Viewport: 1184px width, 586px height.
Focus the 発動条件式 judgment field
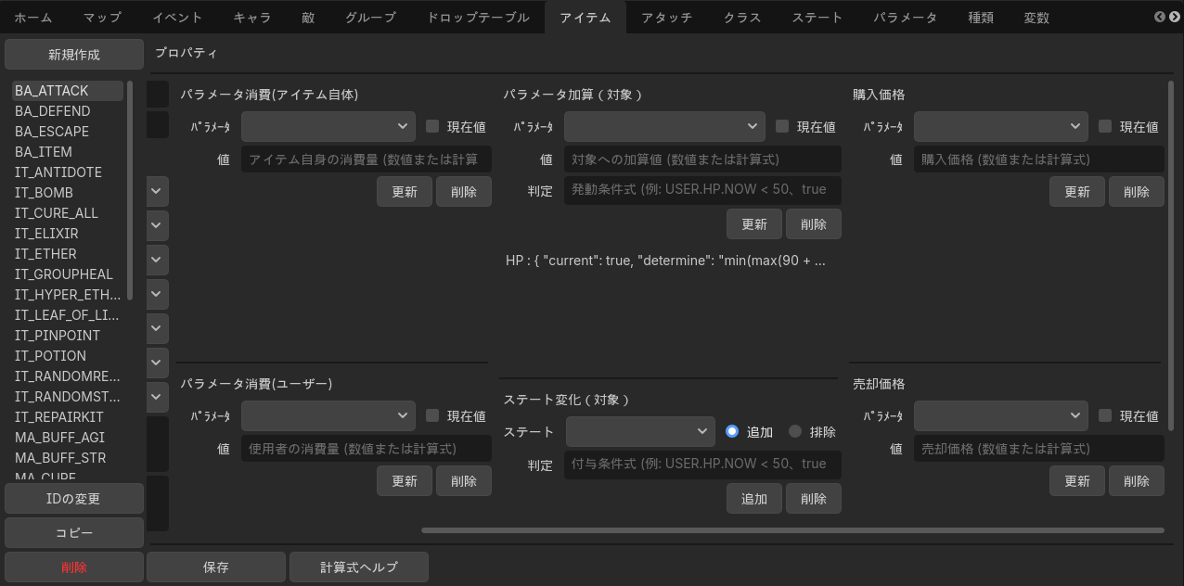click(702, 190)
